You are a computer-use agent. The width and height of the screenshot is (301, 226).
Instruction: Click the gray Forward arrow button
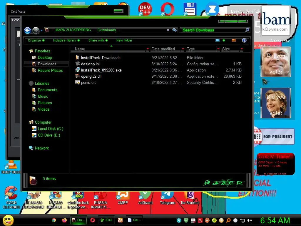36,30
